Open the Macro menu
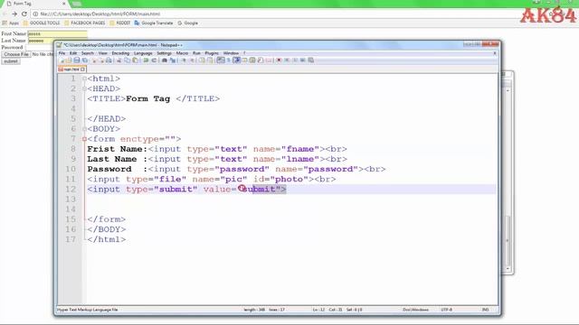This screenshot has height=325, width=579. tap(182, 53)
